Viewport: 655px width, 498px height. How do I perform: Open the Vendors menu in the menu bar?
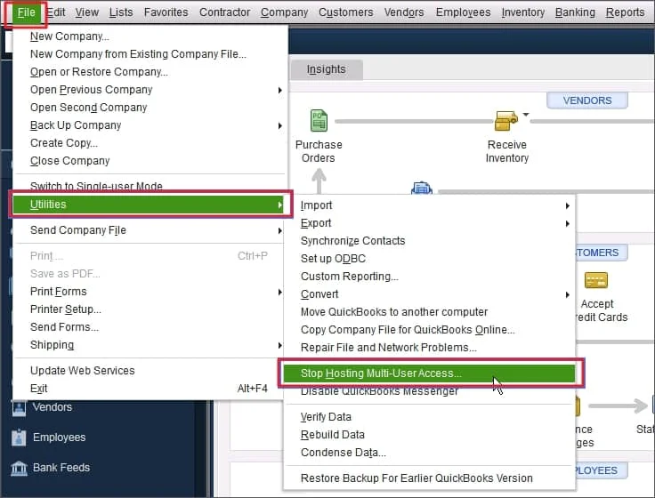click(x=404, y=12)
